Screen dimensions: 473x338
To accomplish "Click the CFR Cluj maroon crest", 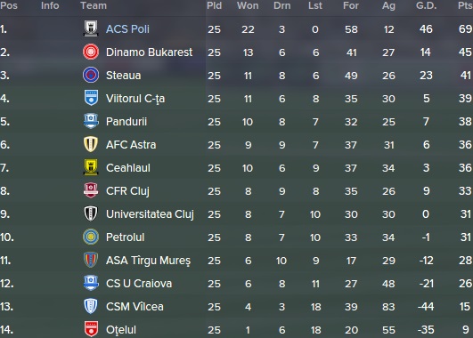I will [91, 190].
